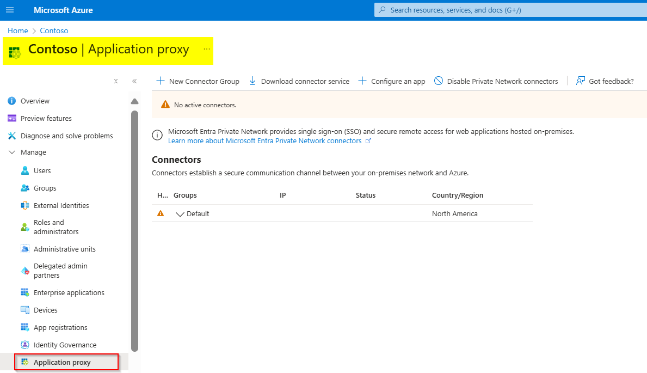The height and width of the screenshot is (373, 647).
Task: Click the Enterprise applications grid icon
Action: tap(25, 292)
